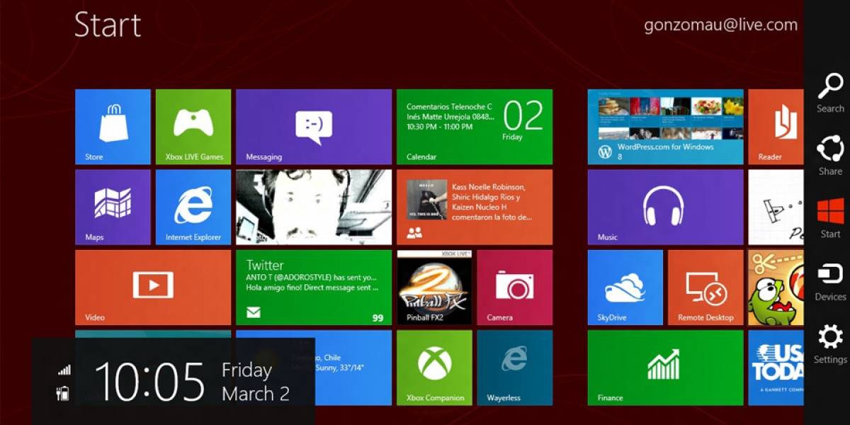Open the Reader tile
The width and height of the screenshot is (850, 425).
(776, 127)
